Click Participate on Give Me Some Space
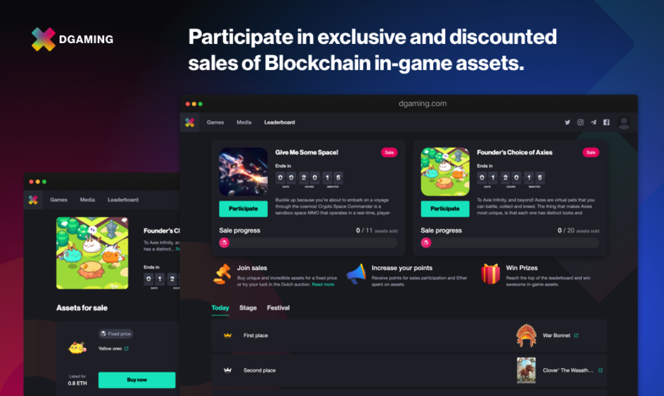 pyautogui.click(x=243, y=208)
